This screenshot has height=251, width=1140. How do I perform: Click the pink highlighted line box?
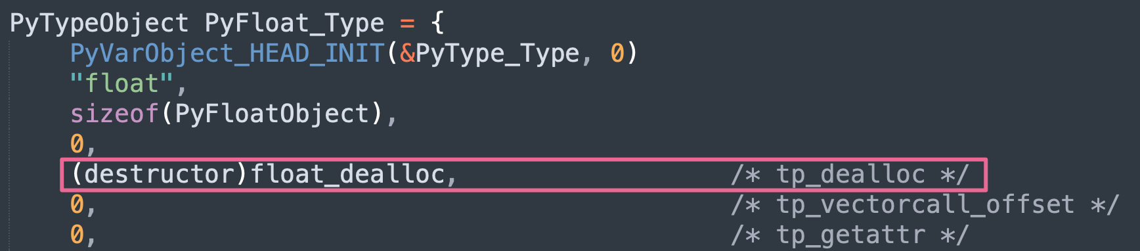pyautogui.click(x=523, y=174)
